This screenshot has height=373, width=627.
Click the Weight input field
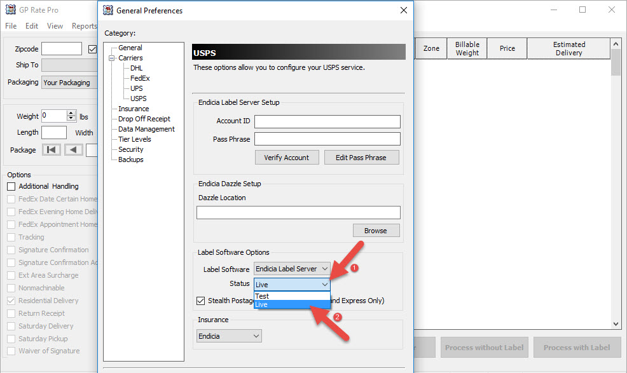click(x=55, y=116)
